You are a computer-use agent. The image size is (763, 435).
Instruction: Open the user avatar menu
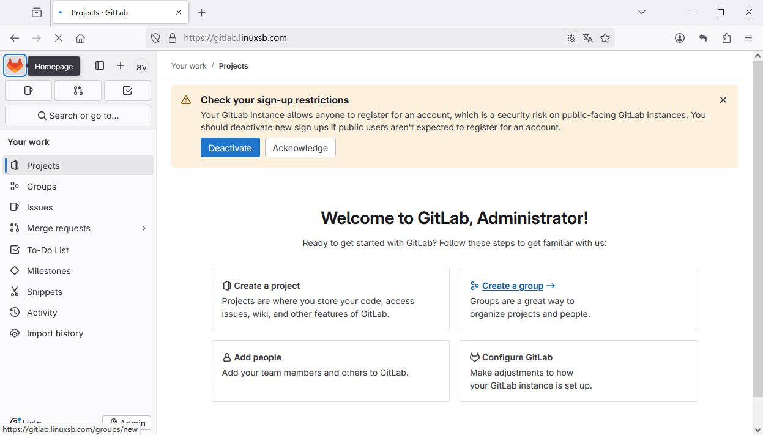[141, 67]
